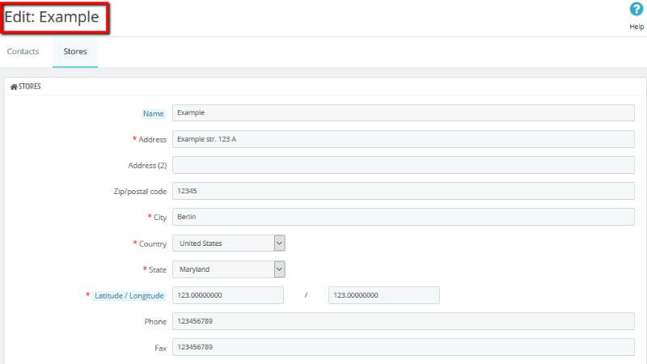Click the Country label text

pyautogui.click(x=153, y=244)
